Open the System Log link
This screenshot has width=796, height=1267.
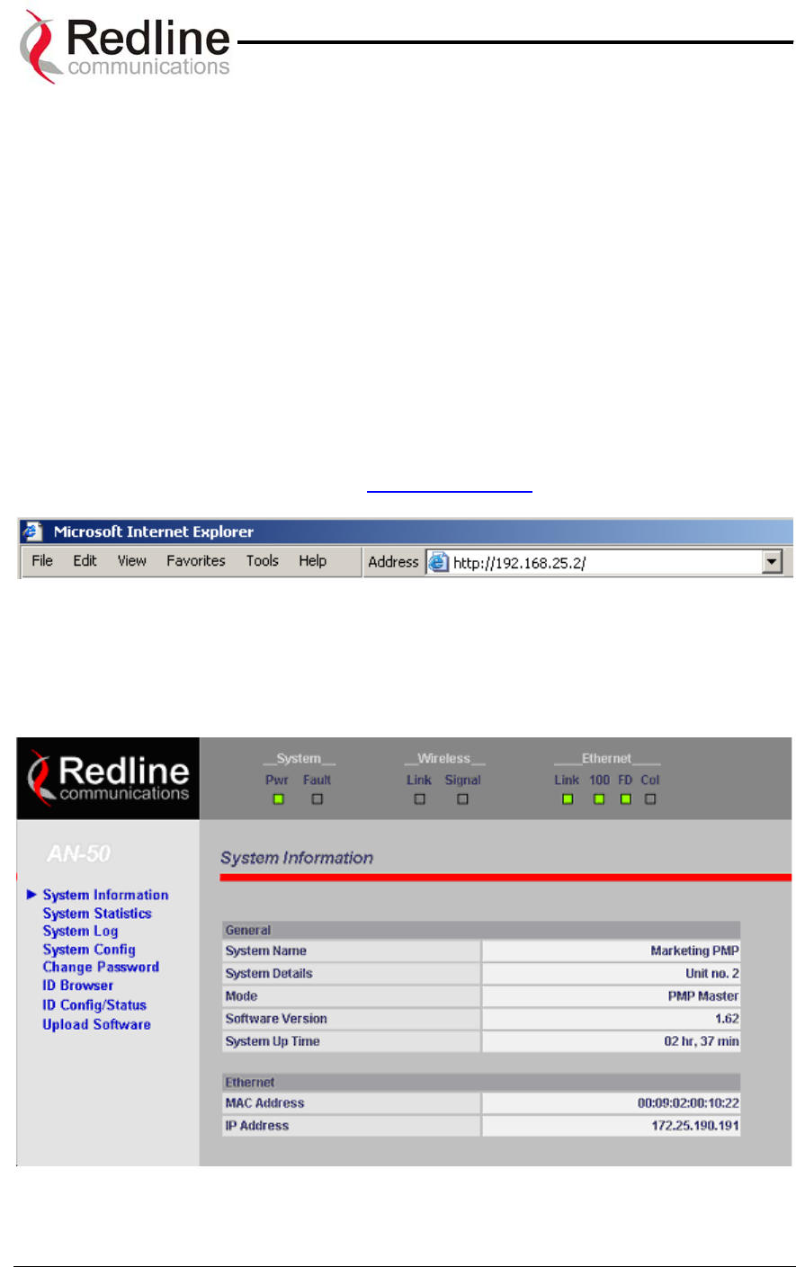click(x=80, y=932)
